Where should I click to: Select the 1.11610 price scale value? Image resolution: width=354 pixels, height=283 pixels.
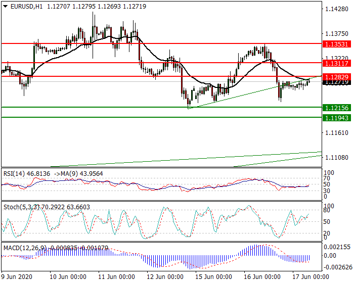(337, 133)
